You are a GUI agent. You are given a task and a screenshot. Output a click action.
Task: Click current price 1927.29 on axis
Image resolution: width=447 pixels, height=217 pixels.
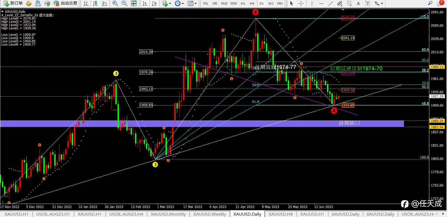point(437,96)
